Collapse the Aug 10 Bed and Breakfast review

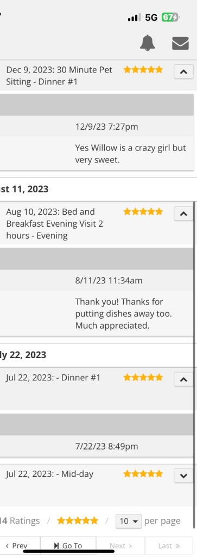[x=183, y=214]
